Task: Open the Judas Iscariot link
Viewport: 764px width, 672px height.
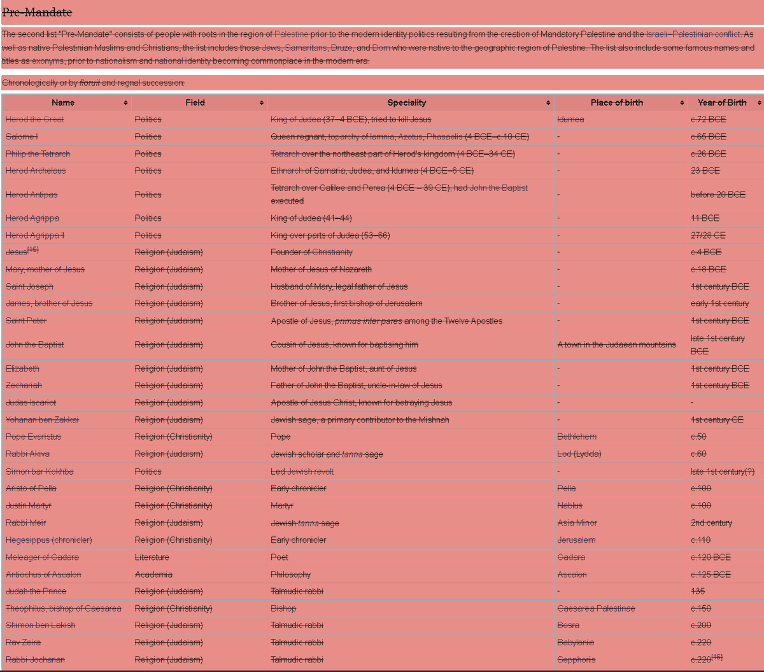Action: click(31, 403)
